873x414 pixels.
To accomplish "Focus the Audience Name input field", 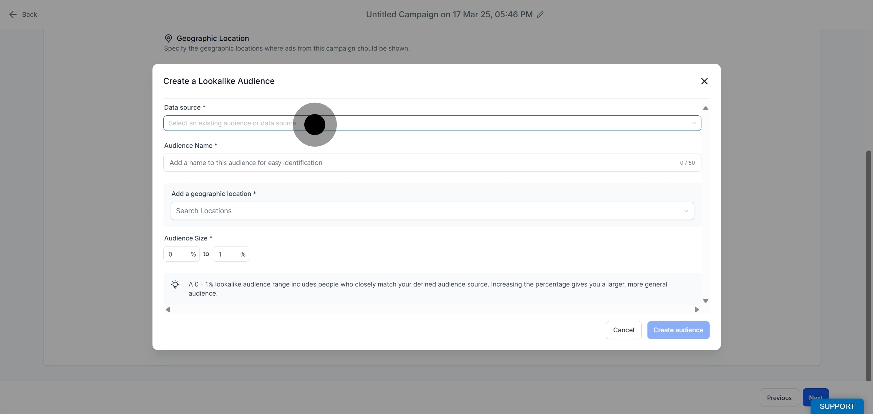I will 432,163.
